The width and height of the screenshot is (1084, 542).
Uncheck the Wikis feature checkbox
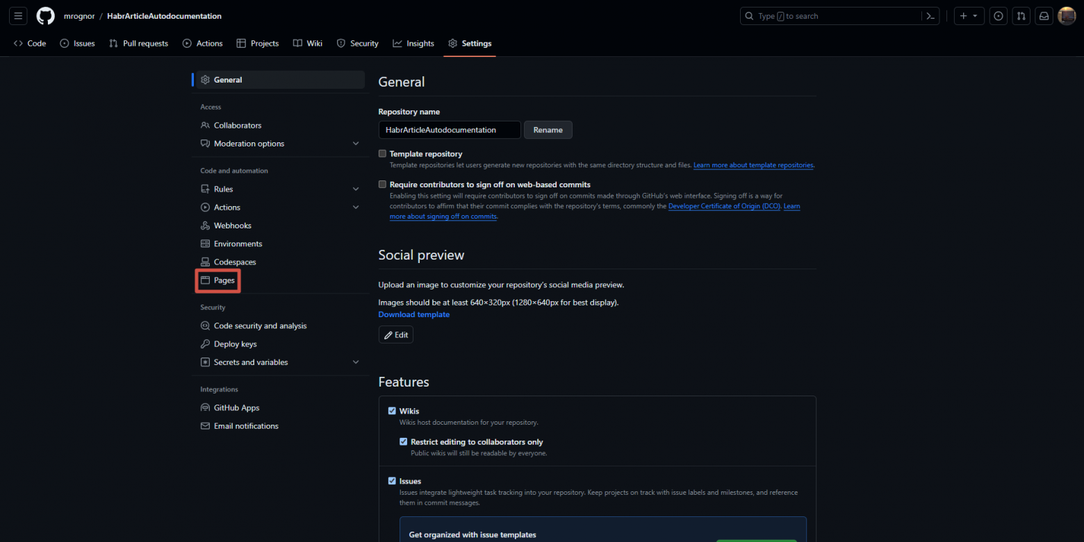[x=392, y=411]
